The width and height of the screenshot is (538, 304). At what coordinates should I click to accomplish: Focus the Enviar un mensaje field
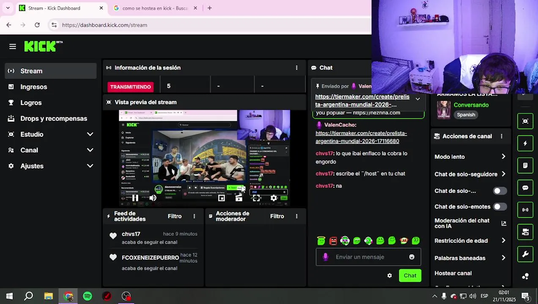368,257
